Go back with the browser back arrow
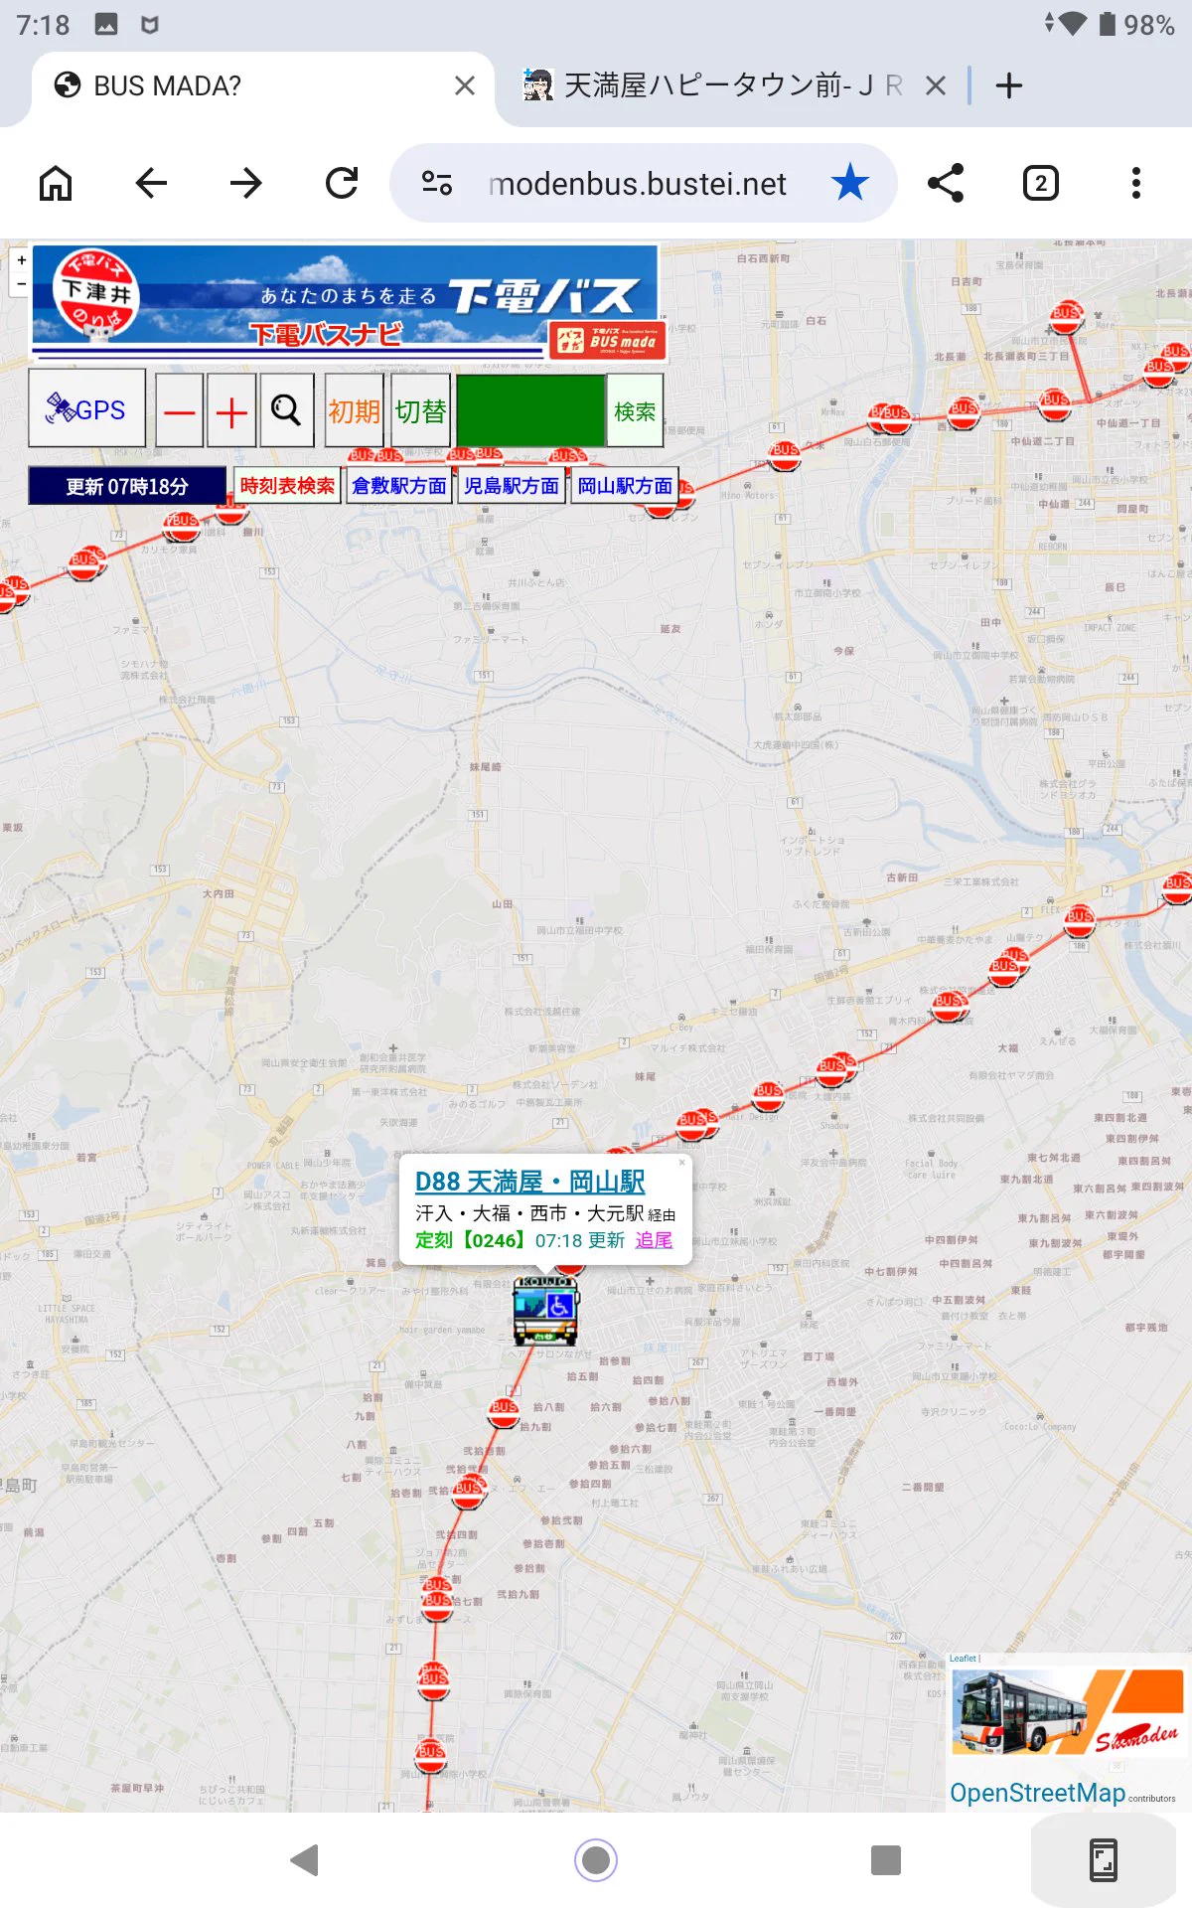 [x=151, y=183]
